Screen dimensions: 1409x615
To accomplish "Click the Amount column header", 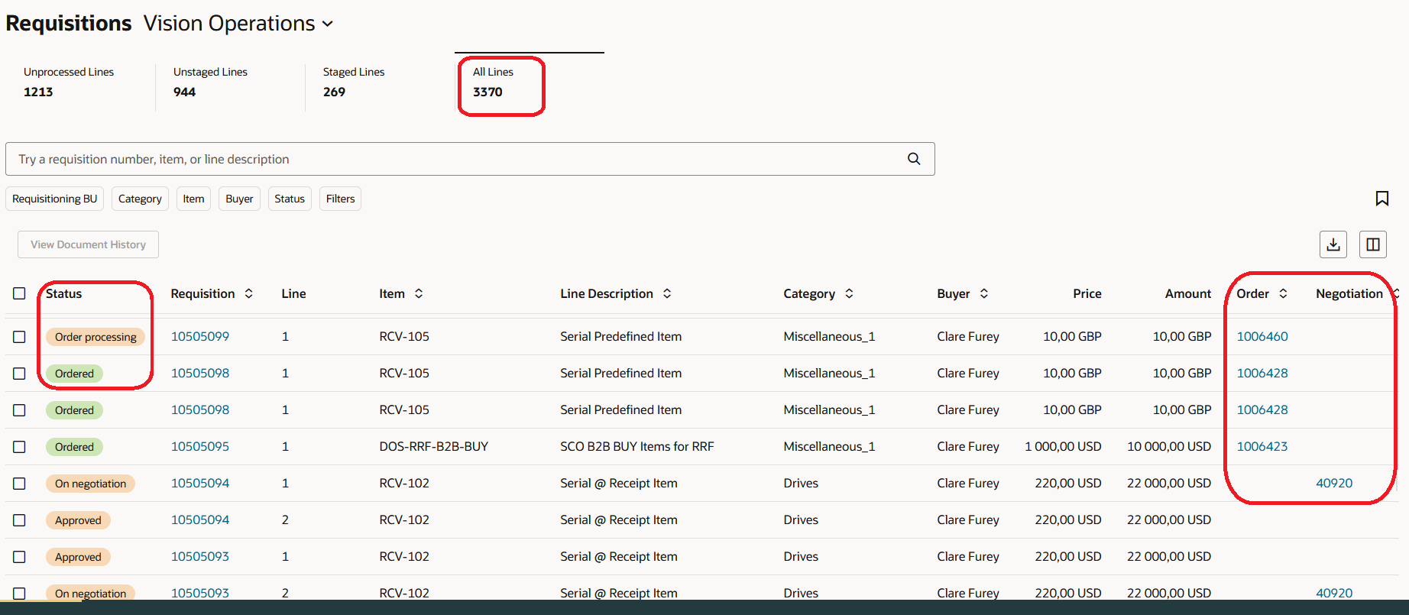I will point(1188,293).
